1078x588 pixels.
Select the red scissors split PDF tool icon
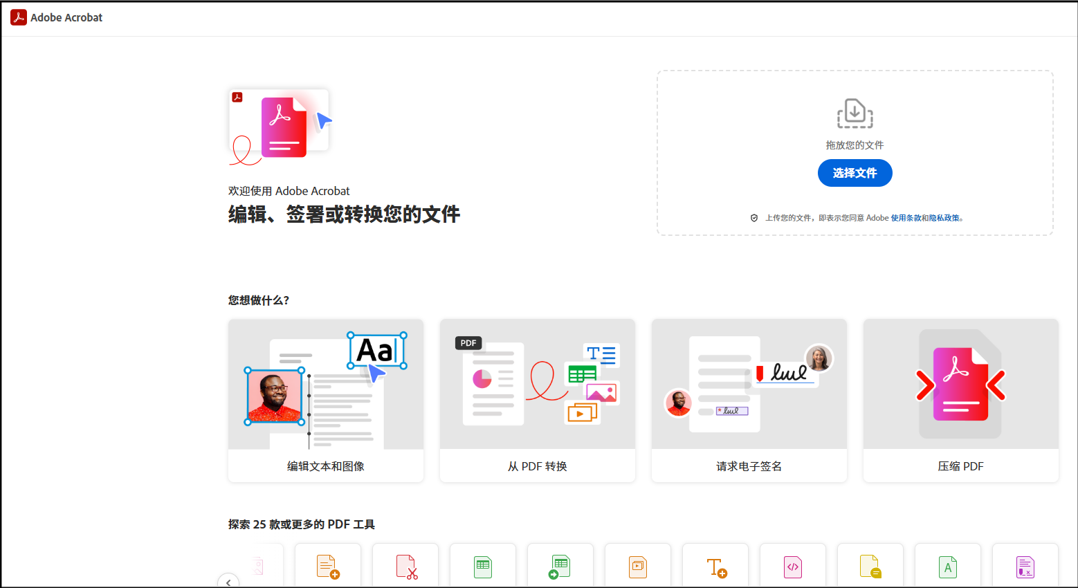[406, 567]
